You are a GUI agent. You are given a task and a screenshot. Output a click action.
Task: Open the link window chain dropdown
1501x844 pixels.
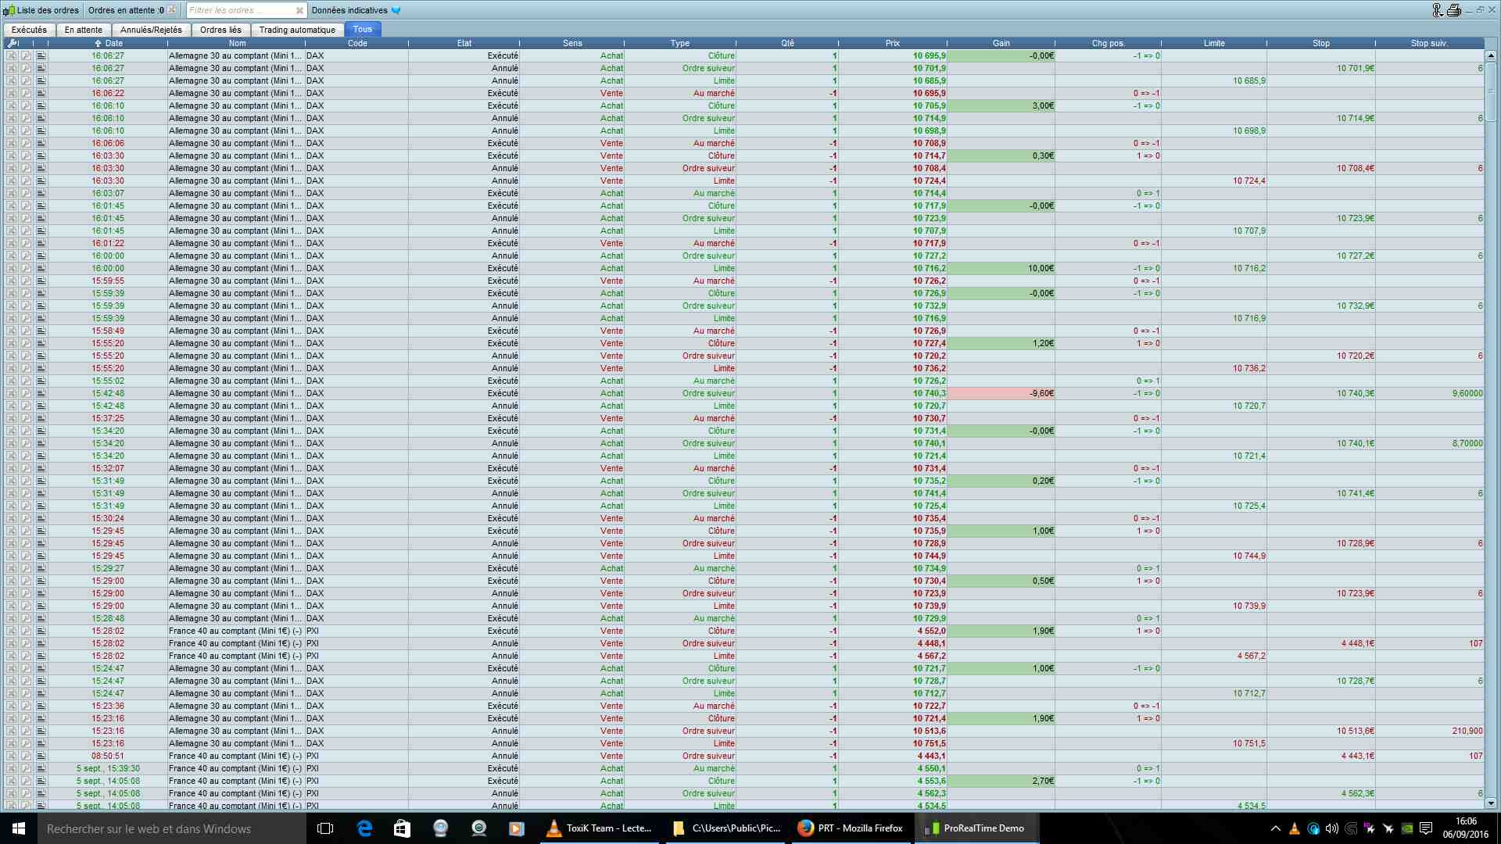pyautogui.click(x=1438, y=10)
